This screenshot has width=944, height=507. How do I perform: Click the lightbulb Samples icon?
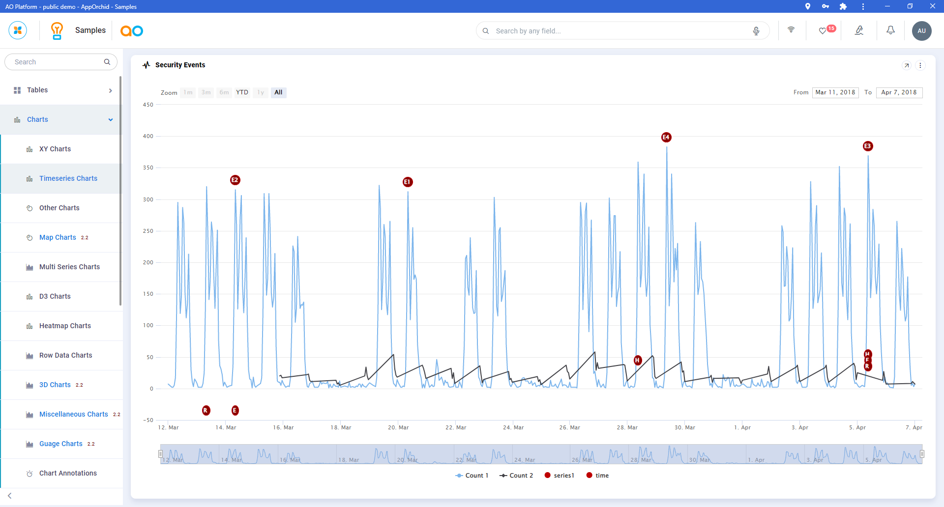pyautogui.click(x=57, y=30)
